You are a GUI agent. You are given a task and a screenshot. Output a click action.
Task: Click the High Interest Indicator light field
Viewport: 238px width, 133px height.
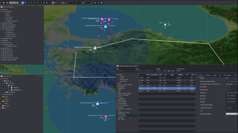(231, 114)
